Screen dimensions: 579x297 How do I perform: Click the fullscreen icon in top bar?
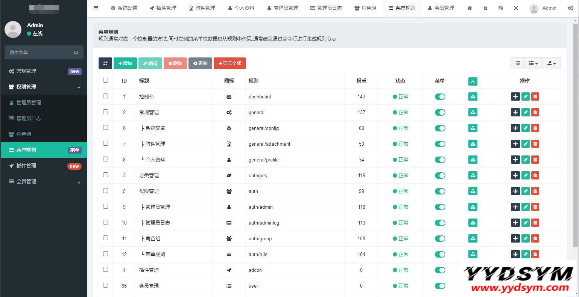pyautogui.click(x=516, y=8)
